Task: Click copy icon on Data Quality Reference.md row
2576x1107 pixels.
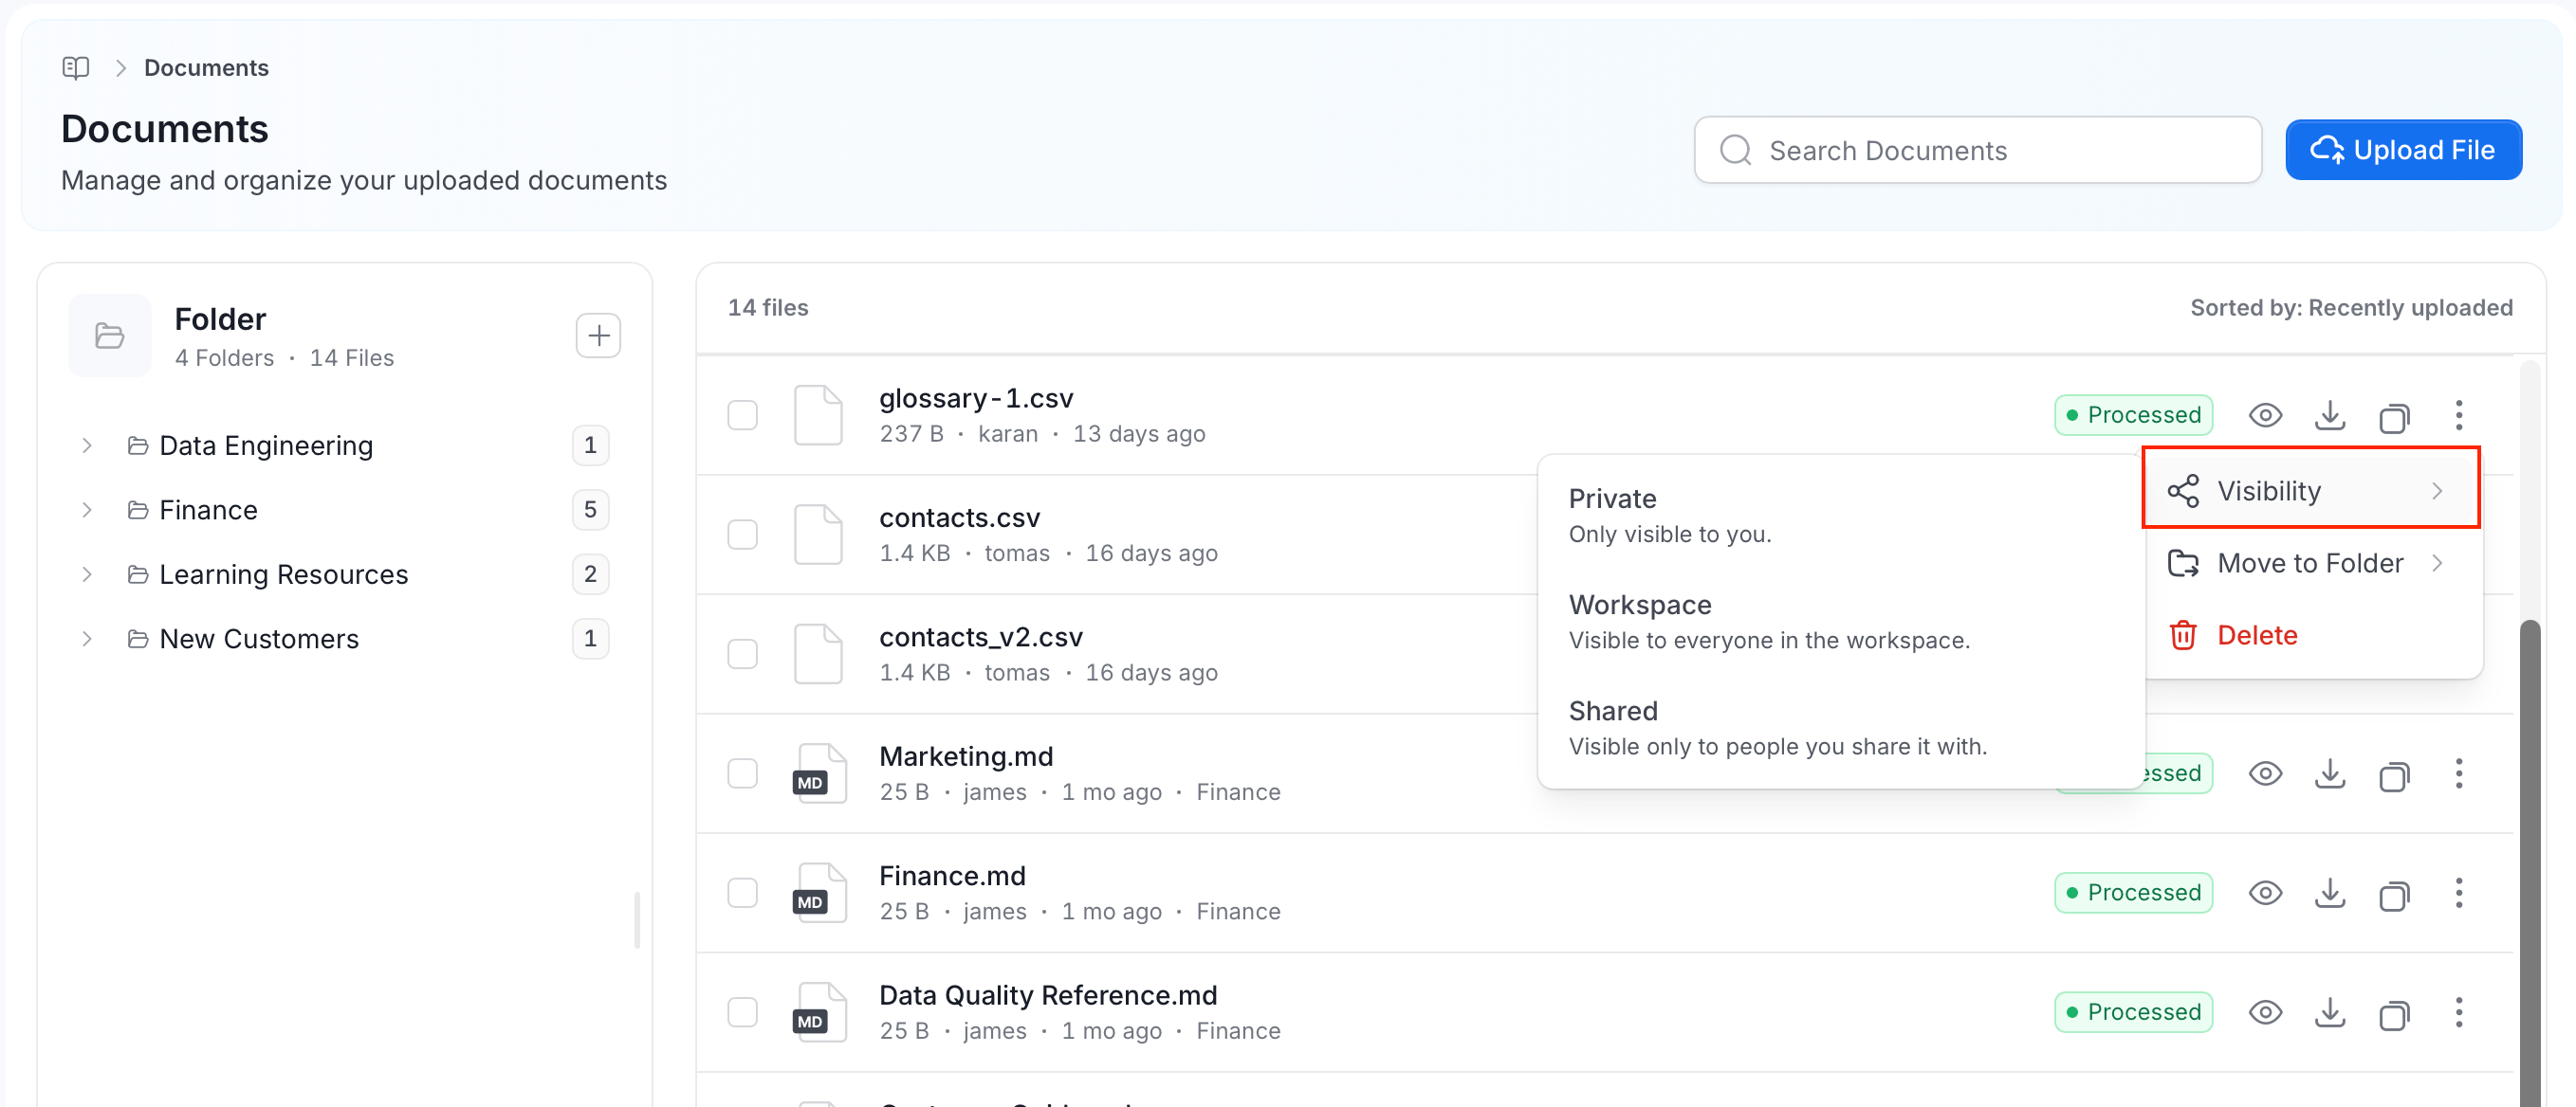Action: tap(2394, 1014)
